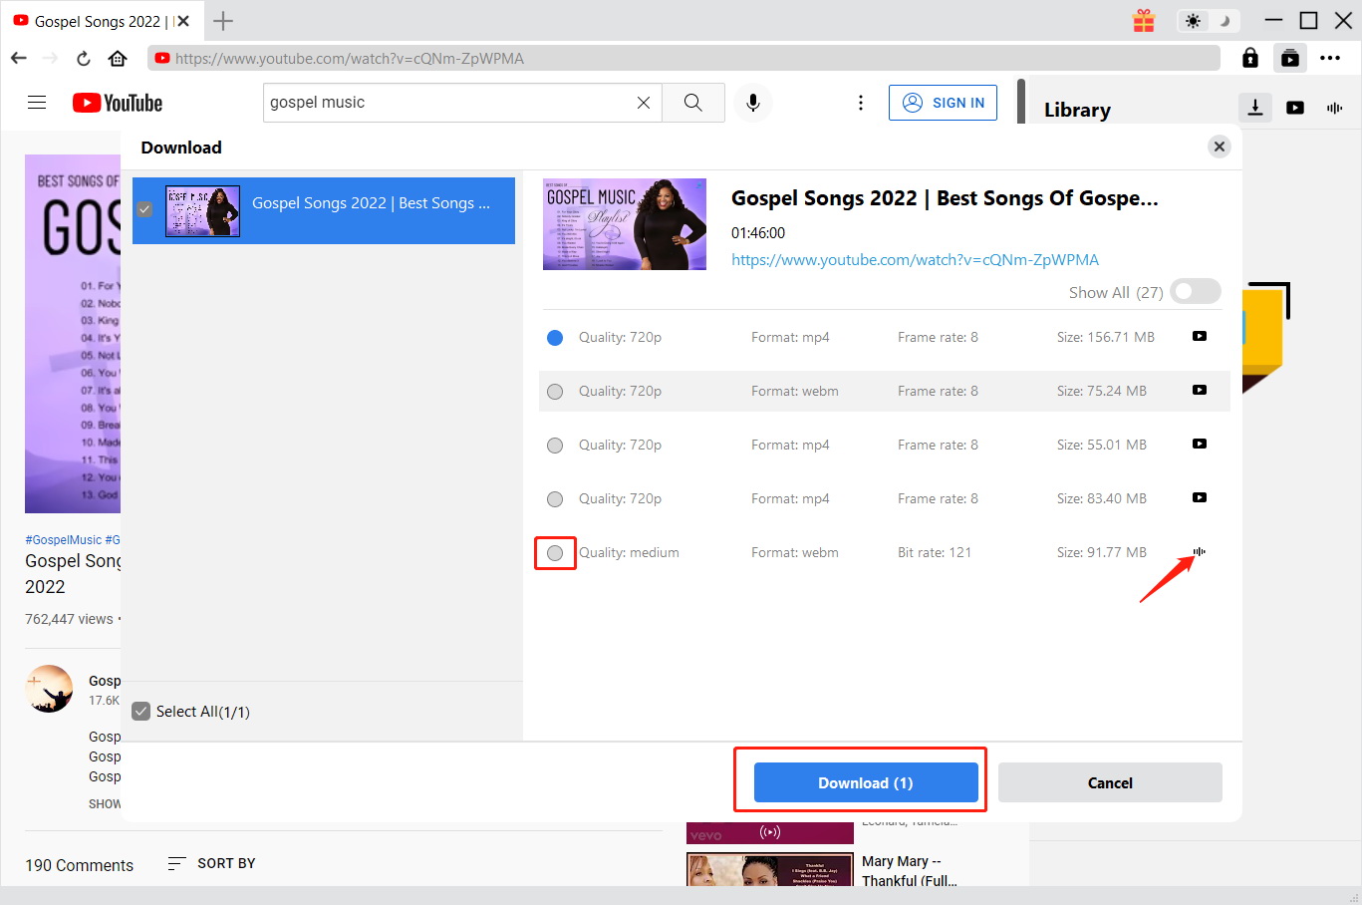The image size is (1362, 905).
Task: Preview the 720p mp4 156.71 MB format
Action: click(1199, 336)
